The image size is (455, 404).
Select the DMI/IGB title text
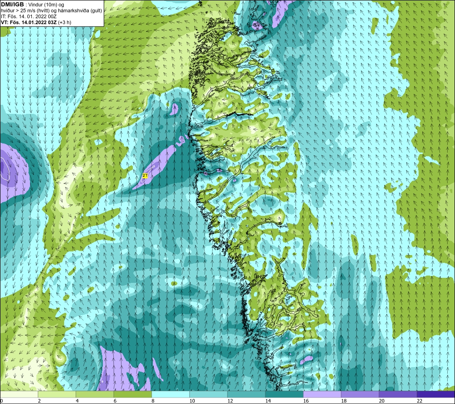[x=12, y=5]
